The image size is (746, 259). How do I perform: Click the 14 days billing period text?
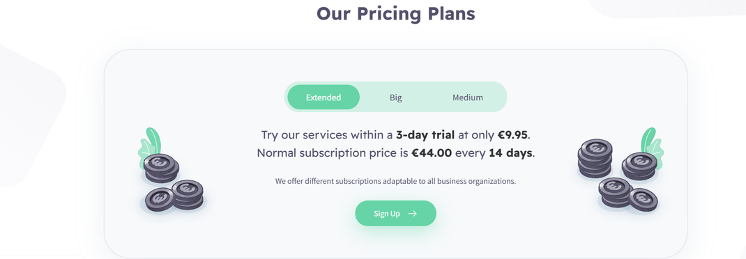click(510, 153)
